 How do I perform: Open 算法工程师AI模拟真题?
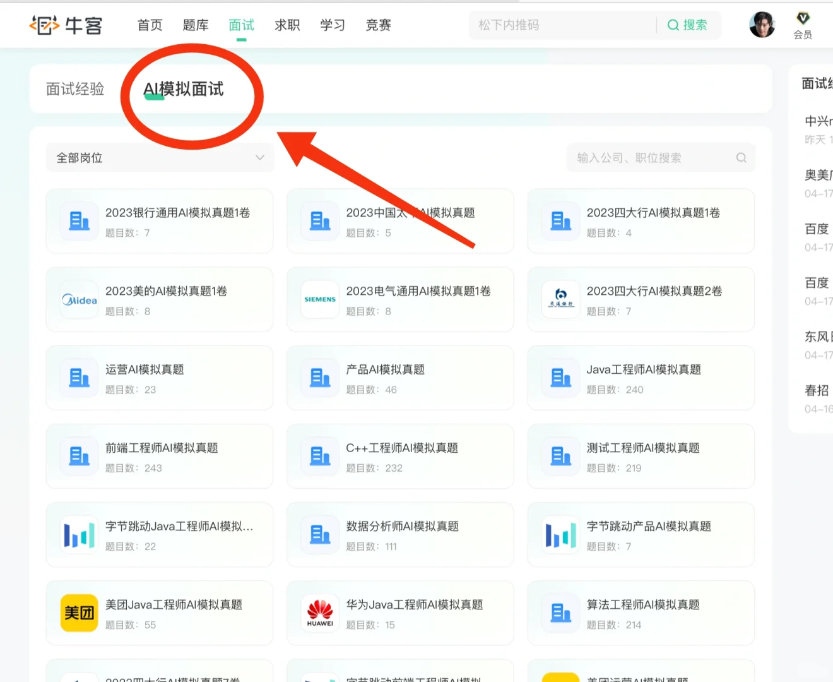coord(641,613)
